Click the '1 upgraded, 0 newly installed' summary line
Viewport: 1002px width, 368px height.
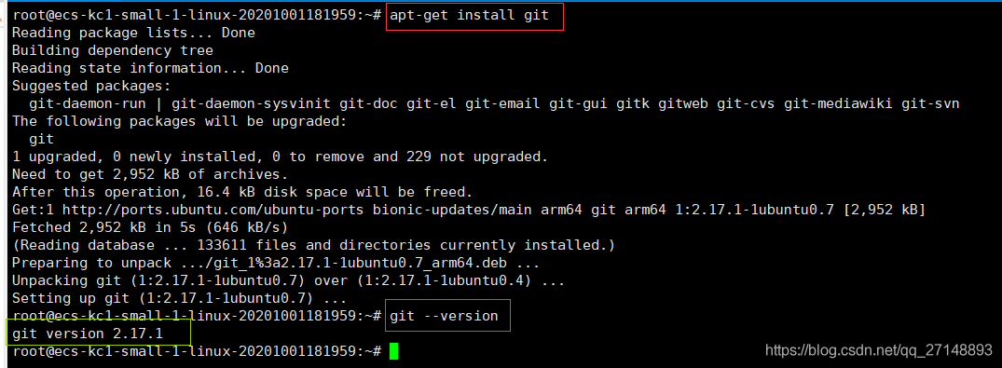pyautogui.click(x=280, y=156)
